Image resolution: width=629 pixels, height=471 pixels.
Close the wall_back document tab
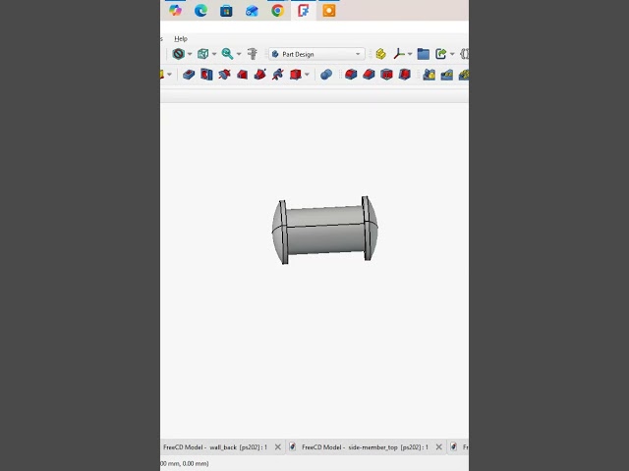click(277, 447)
